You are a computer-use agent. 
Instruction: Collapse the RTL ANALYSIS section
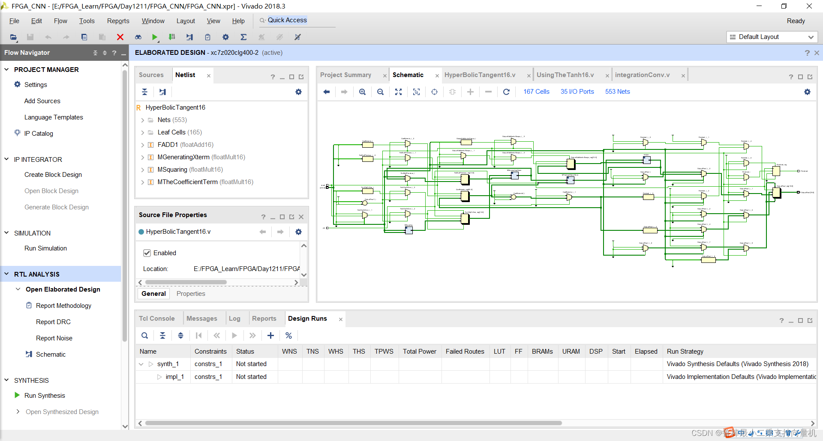pos(6,274)
